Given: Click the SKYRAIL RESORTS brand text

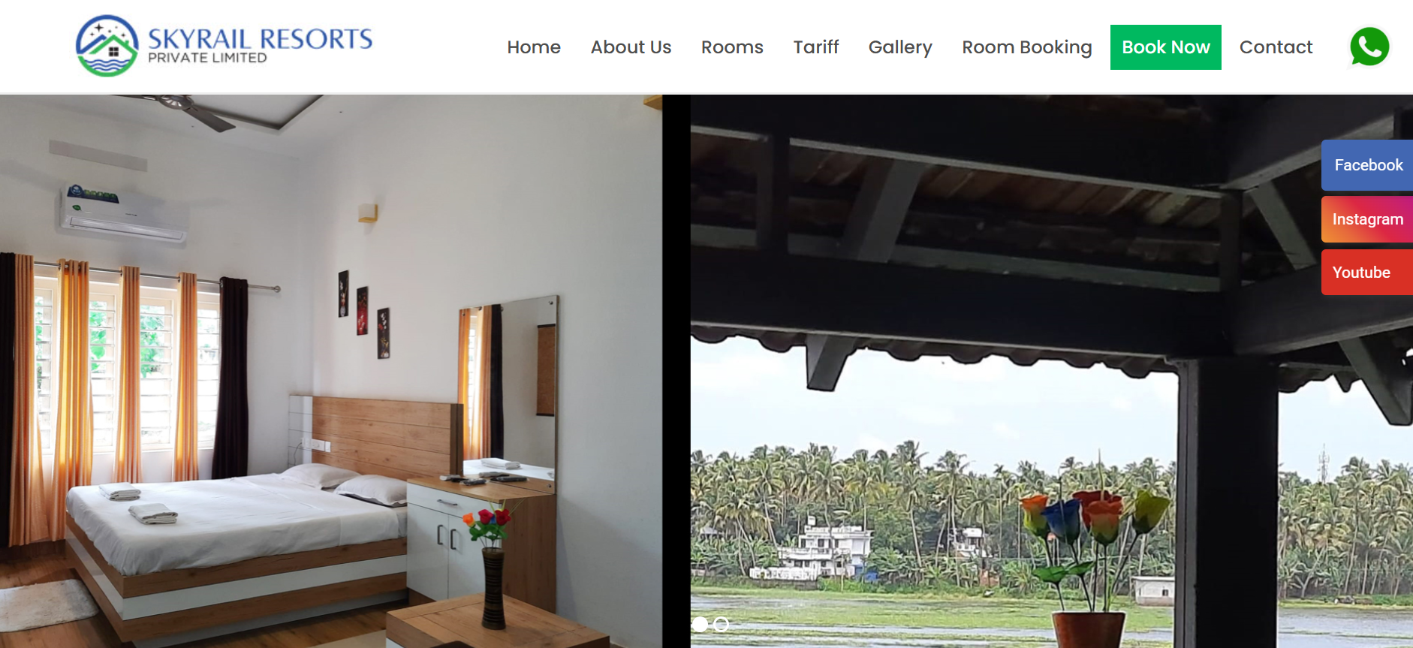Looking at the screenshot, I should [x=260, y=38].
